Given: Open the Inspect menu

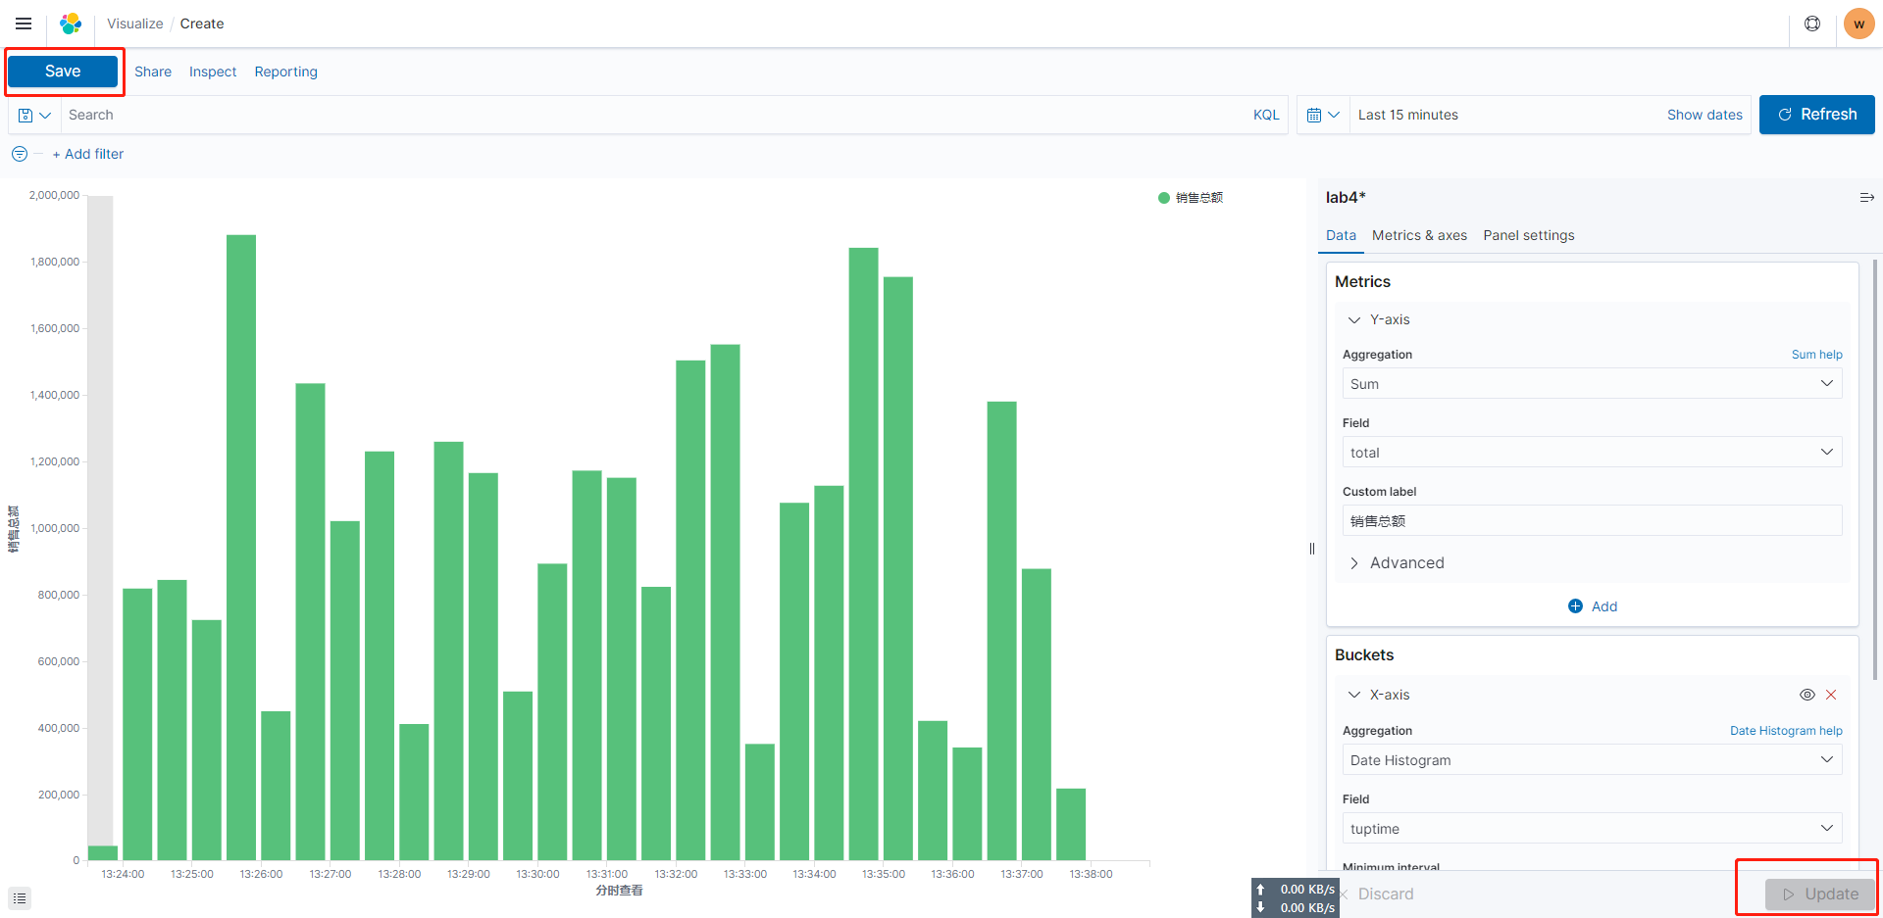Looking at the screenshot, I should click(x=213, y=72).
